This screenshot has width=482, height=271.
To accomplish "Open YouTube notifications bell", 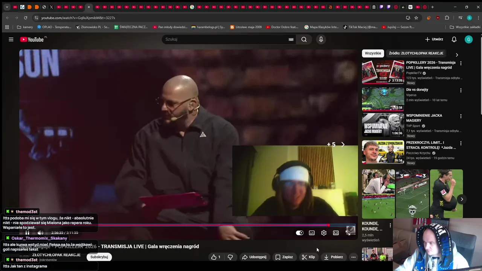I will tap(454, 39).
